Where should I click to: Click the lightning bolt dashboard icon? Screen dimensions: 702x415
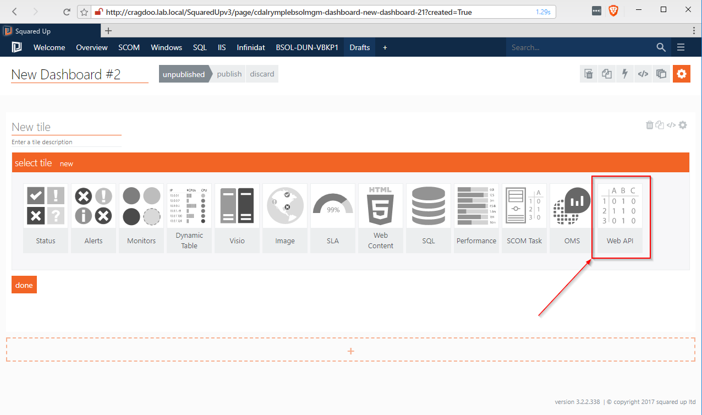coord(625,74)
